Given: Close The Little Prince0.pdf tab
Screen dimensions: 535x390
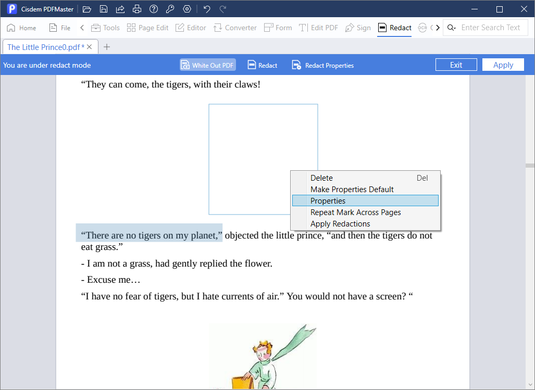Looking at the screenshot, I should click(x=90, y=47).
